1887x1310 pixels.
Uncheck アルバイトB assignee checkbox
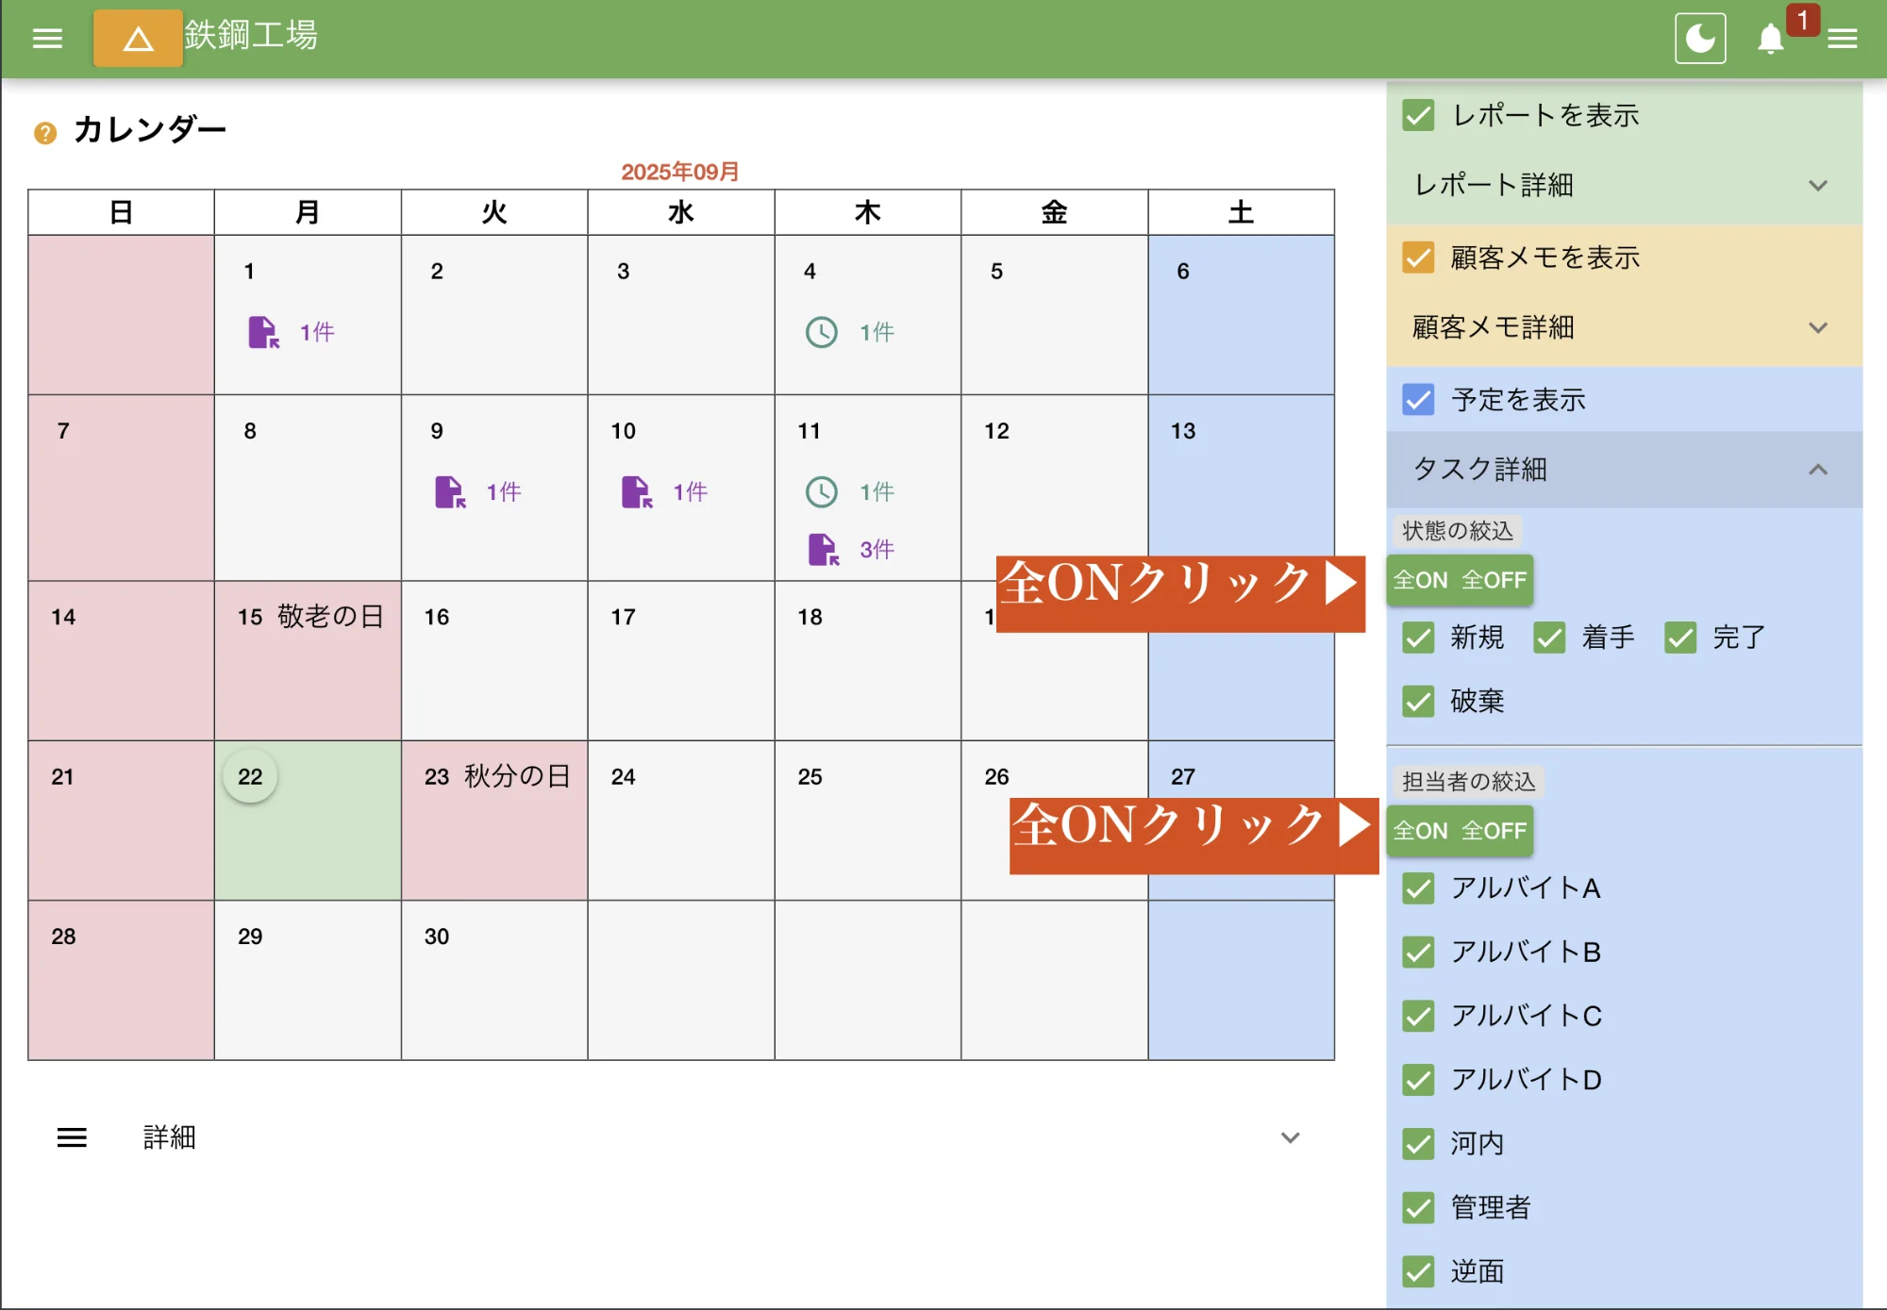click(1418, 952)
